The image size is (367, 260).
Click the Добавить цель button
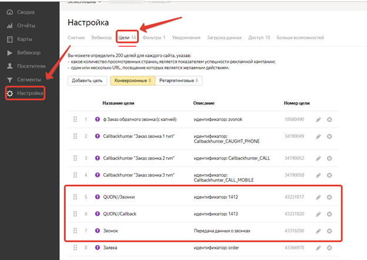coord(87,80)
